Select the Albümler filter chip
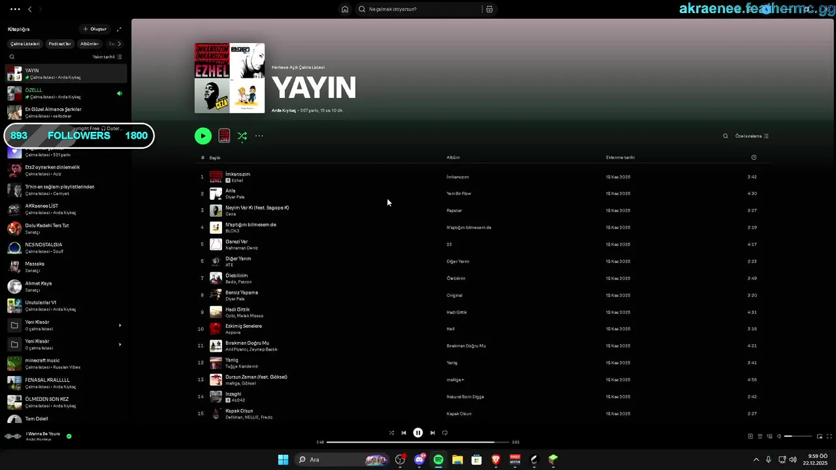836x470 pixels. pyautogui.click(x=89, y=44)
